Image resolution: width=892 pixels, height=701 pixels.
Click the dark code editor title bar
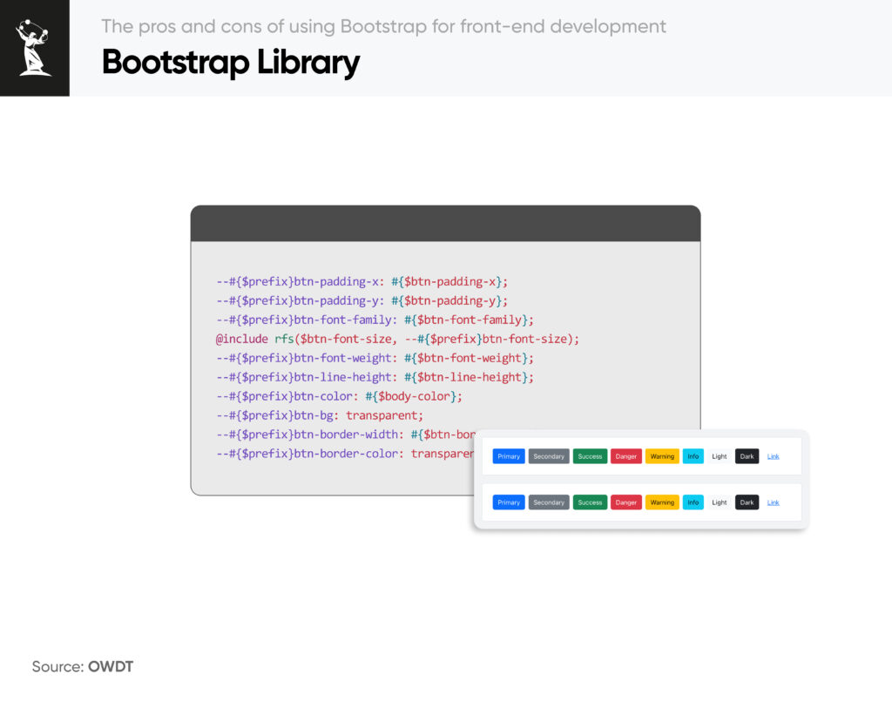(x=445, y=223)
